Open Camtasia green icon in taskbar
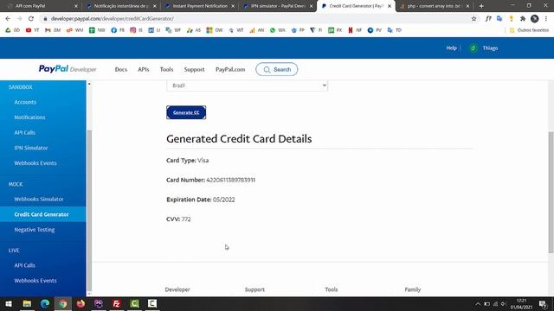554x311 pixels. [x=134, y=303]
